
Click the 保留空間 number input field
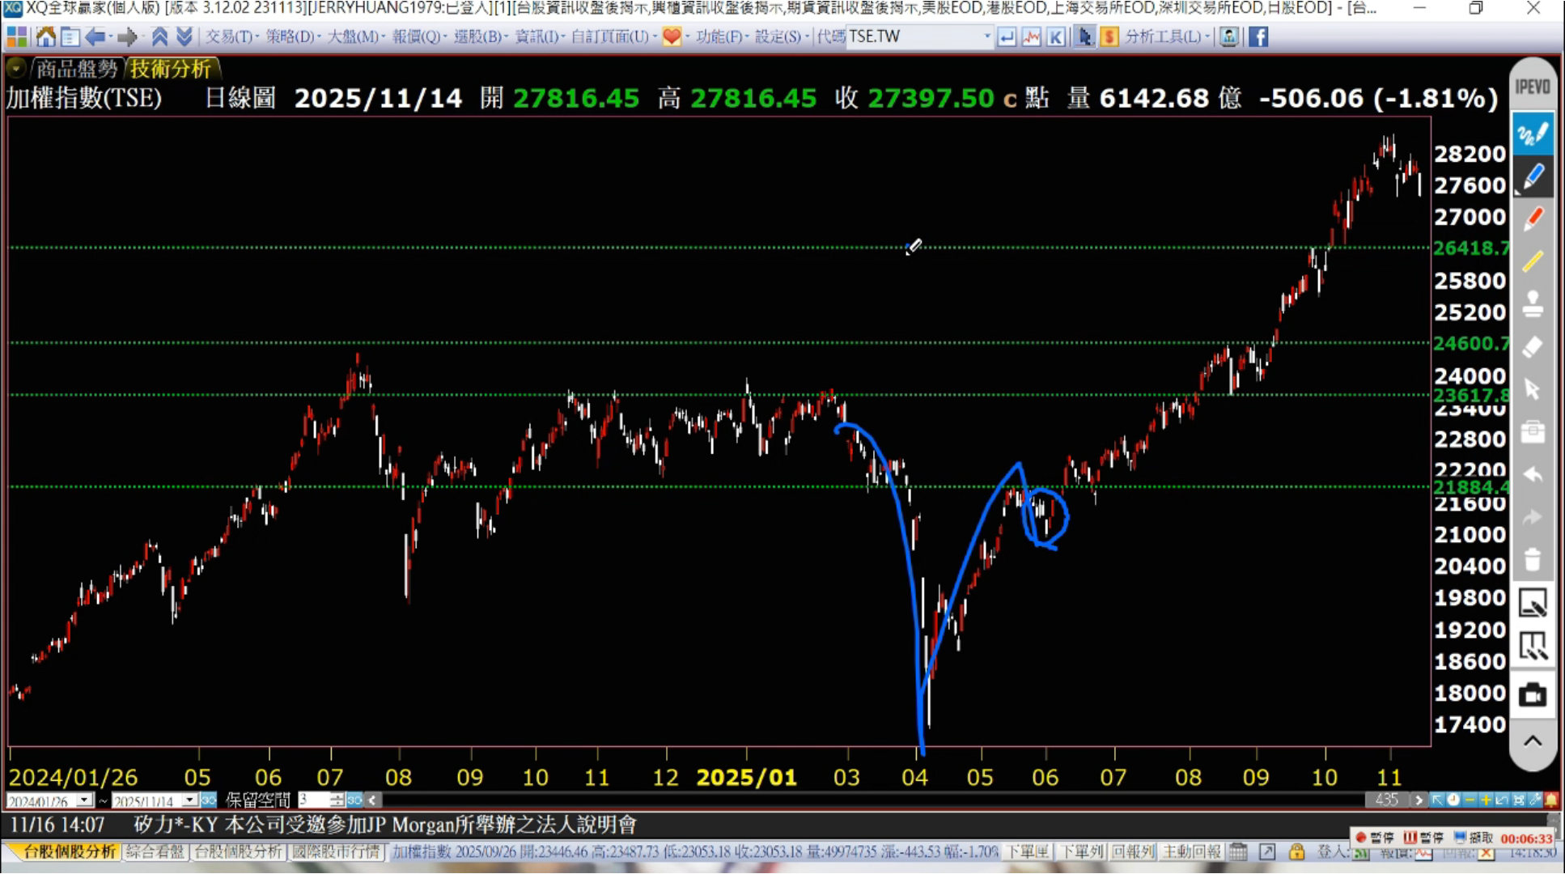click(x=314, y=800)
